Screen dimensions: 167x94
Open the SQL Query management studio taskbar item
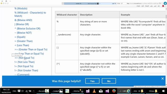78,91
